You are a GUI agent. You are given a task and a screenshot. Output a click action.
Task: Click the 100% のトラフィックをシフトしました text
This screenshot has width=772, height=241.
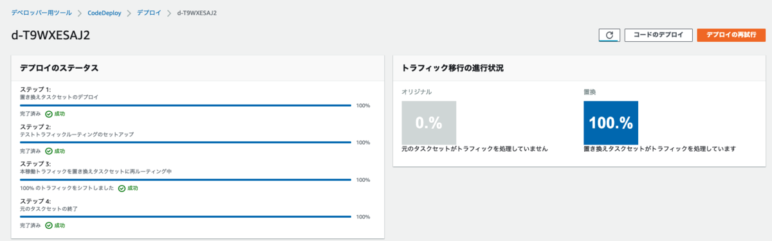click(x=67, y=188)
